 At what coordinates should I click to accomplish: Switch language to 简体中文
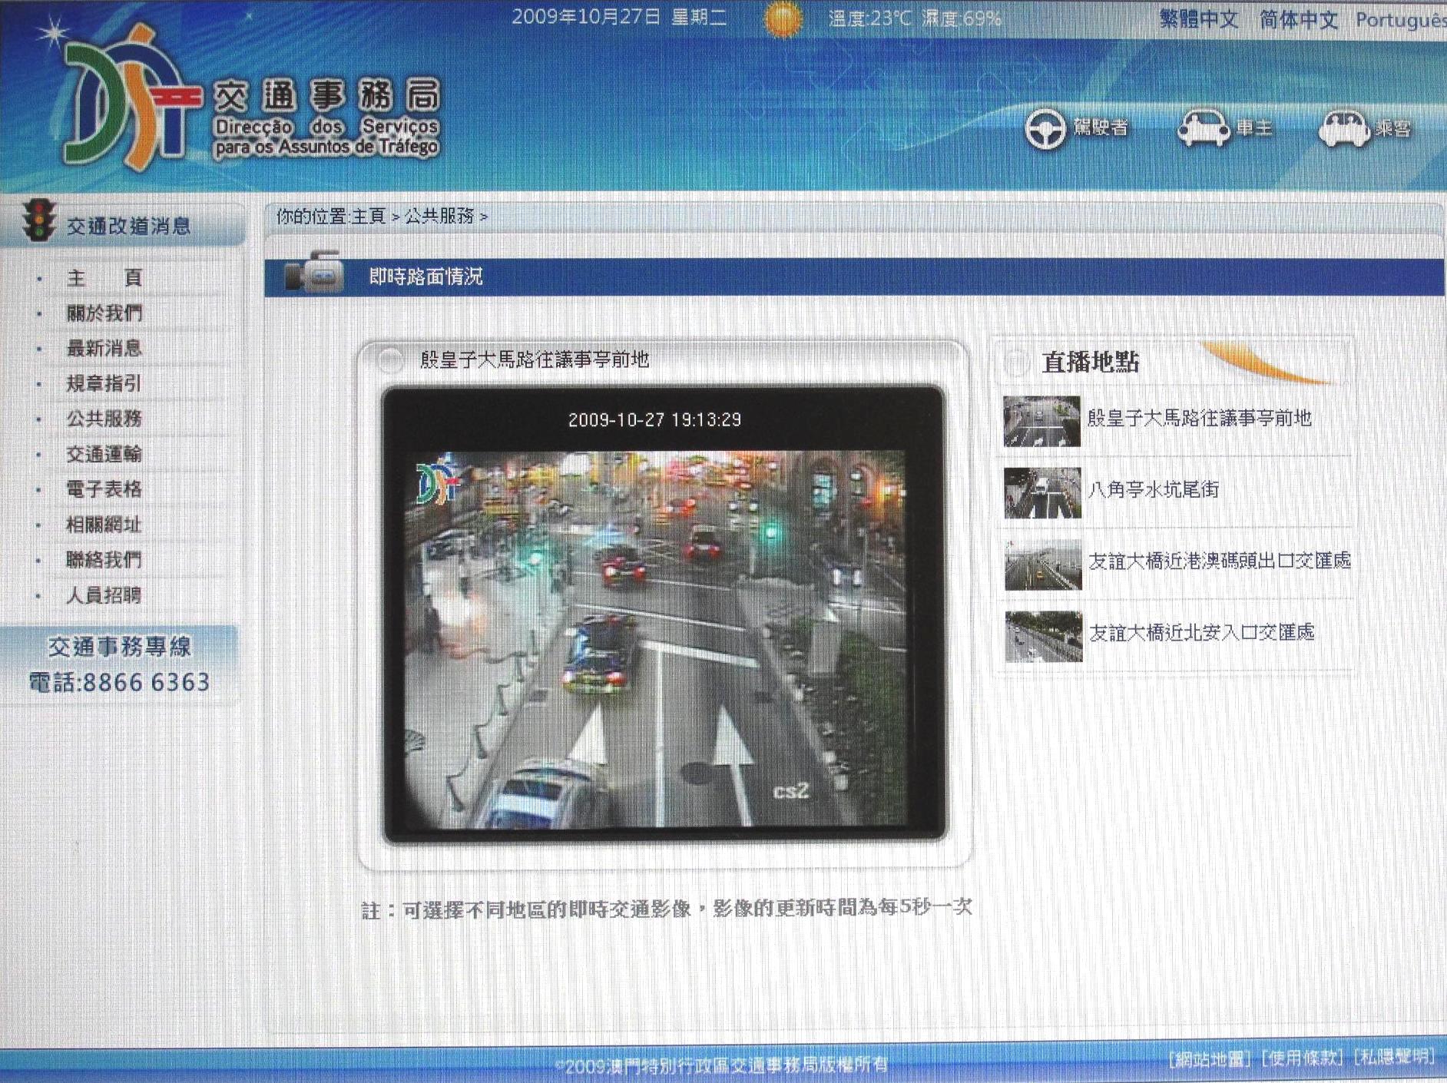tap(1298, 19)
